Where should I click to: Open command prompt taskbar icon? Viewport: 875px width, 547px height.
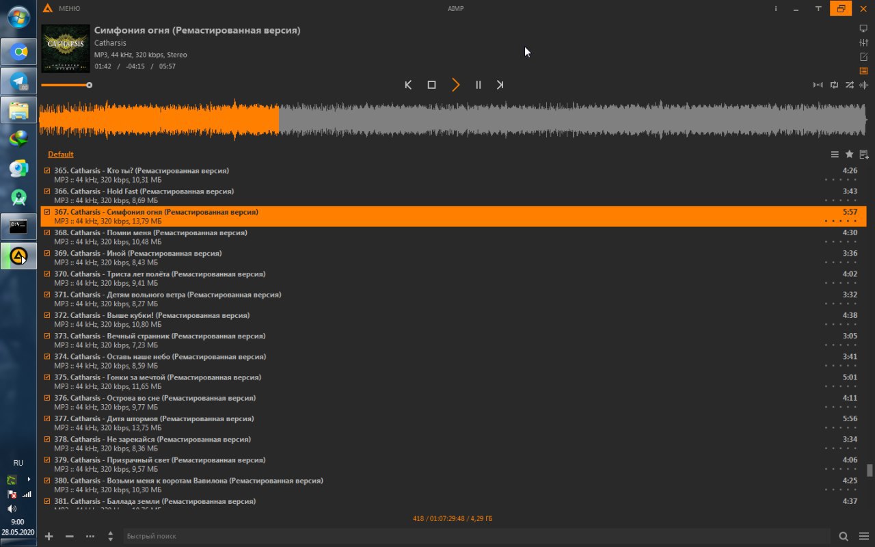coord(18,226)
